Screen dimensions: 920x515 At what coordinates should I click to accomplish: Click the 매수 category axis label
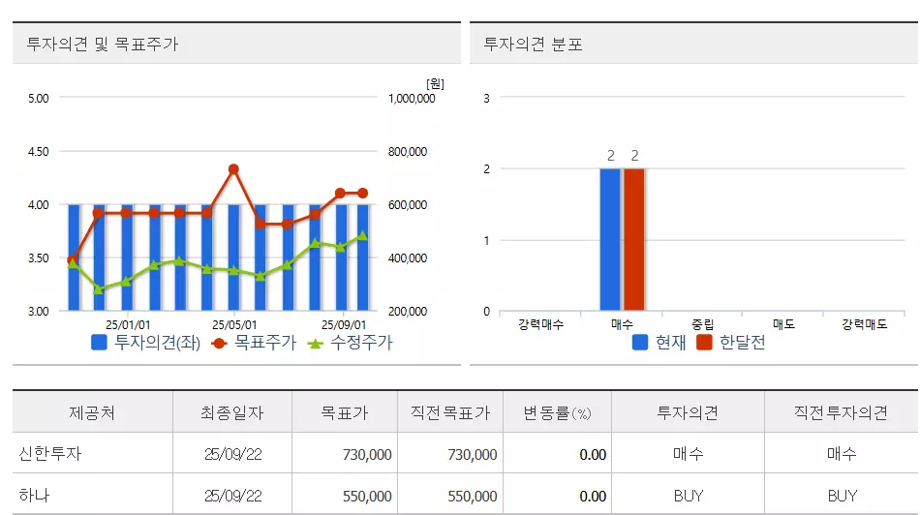tap(622, 323)
